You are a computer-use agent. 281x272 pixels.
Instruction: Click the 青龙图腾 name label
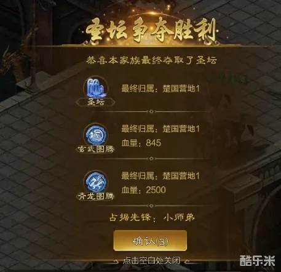pos(95,196)
